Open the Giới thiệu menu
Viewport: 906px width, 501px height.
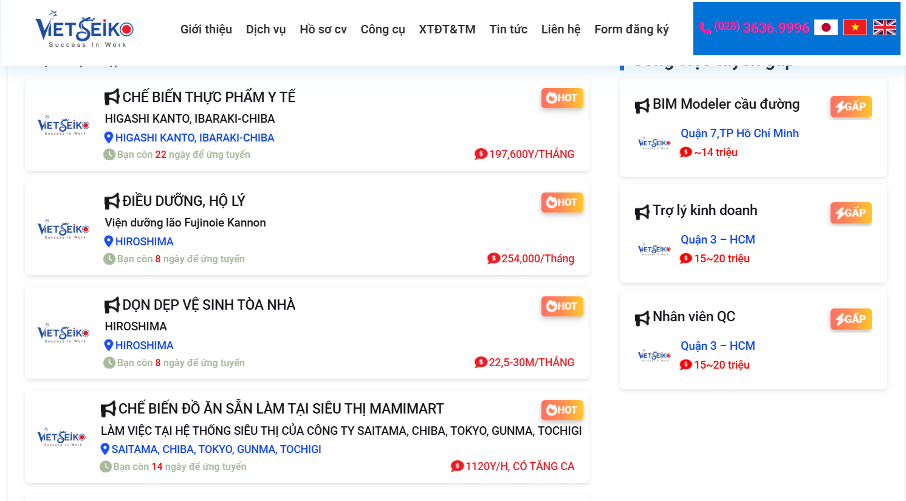click(206, 29)
